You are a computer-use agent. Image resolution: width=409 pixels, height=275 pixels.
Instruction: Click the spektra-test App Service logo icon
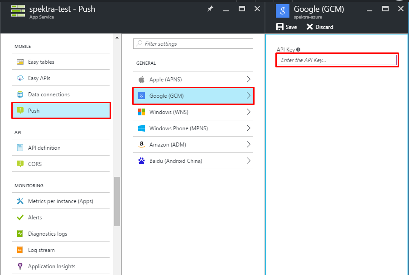tap(18, 11)
